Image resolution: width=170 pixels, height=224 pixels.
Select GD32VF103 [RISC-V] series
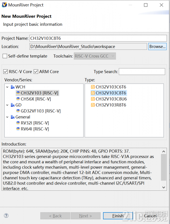pyautogui.click(x=41, y=111)
